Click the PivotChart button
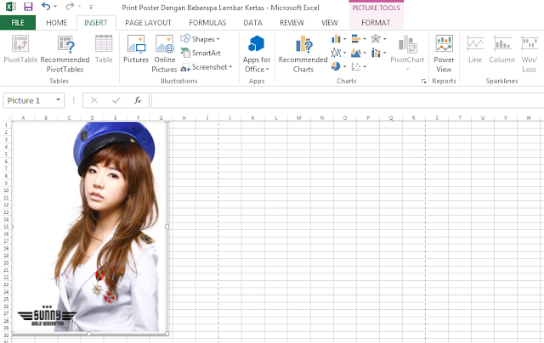This screenshot has height=343, width=544. (x=407, y=52)
